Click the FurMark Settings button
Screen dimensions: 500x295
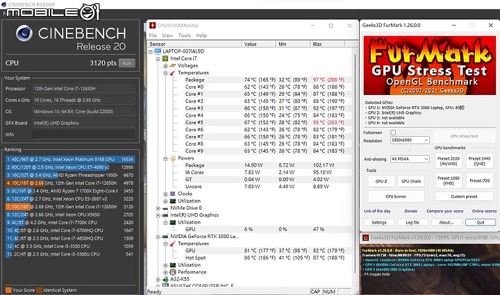pos(379,222)
